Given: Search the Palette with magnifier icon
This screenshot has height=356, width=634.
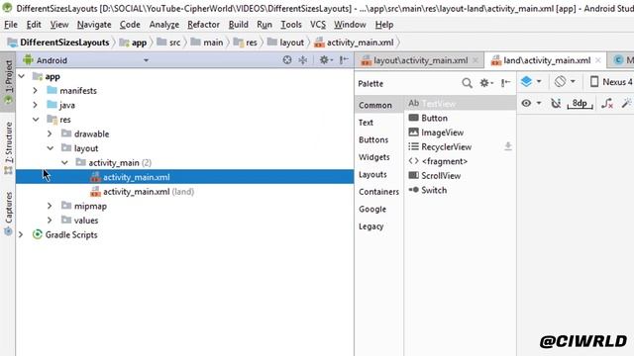Looking at the screenshot, I should (467, 83).
